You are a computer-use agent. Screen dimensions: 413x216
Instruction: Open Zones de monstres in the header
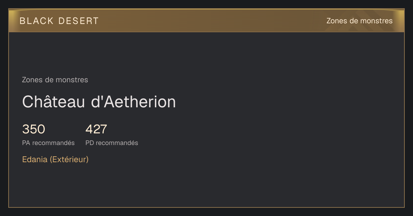359,21
